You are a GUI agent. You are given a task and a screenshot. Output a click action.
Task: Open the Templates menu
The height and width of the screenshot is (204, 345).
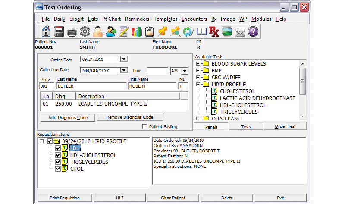point(166,19)
